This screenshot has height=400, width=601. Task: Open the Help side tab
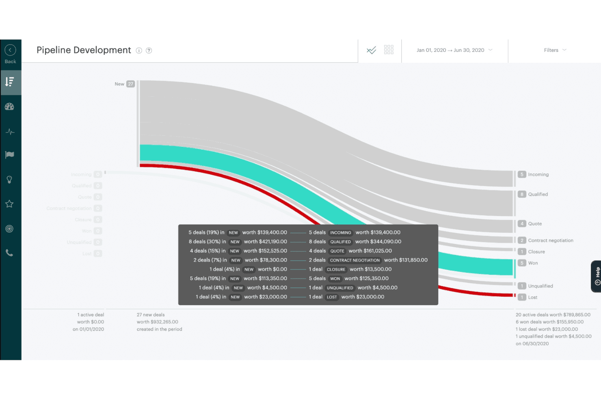[596, 276]
